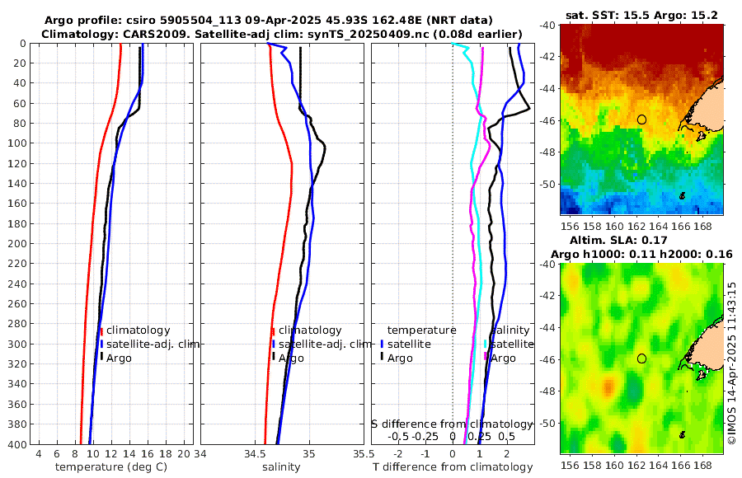Click the 'Climatology: CARS2009' subtitle line
The image size is (742, 478).
pos(282,34)
